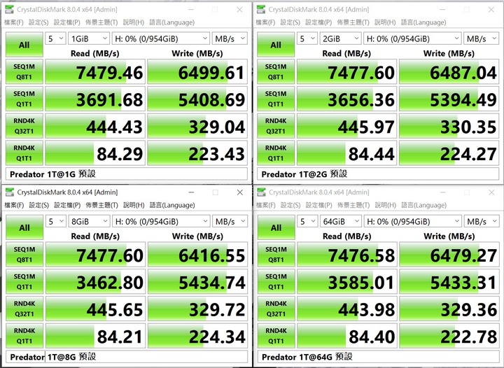Open MB/s unit dropdown in 64GiB window
This screenshot has height=368, width=504.
point(482,222)
